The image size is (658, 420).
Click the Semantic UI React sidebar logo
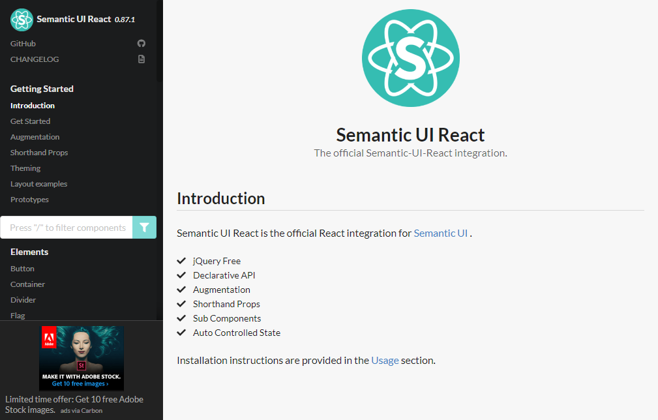point(22,20)
